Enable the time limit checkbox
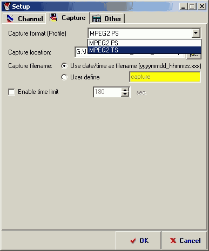The image size is (209, 251). (11, 92)
